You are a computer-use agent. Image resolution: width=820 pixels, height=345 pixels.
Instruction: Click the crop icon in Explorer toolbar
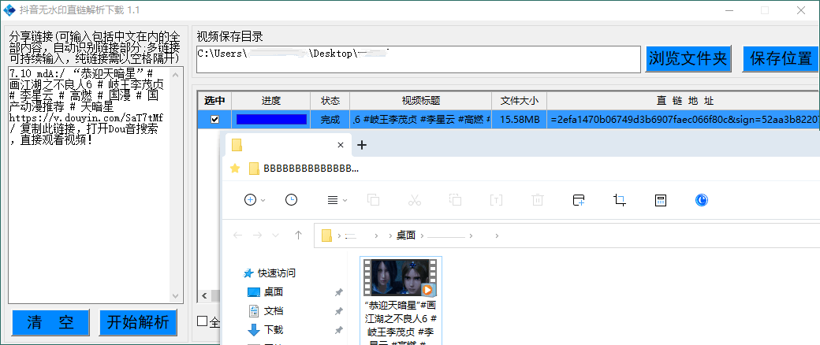click(x=620, y=200)
